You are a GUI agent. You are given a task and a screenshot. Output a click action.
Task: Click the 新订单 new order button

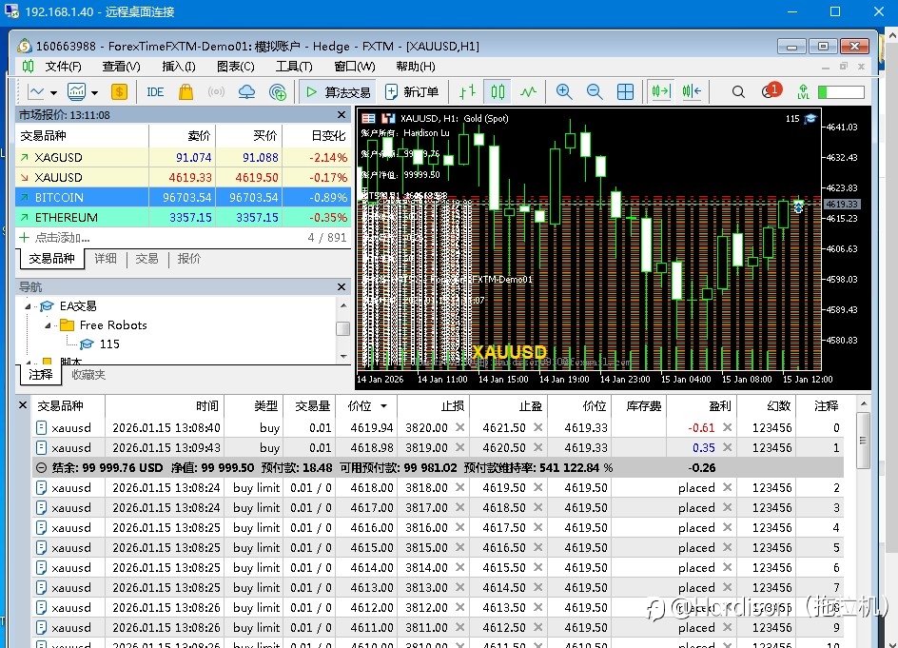[412, 92]
